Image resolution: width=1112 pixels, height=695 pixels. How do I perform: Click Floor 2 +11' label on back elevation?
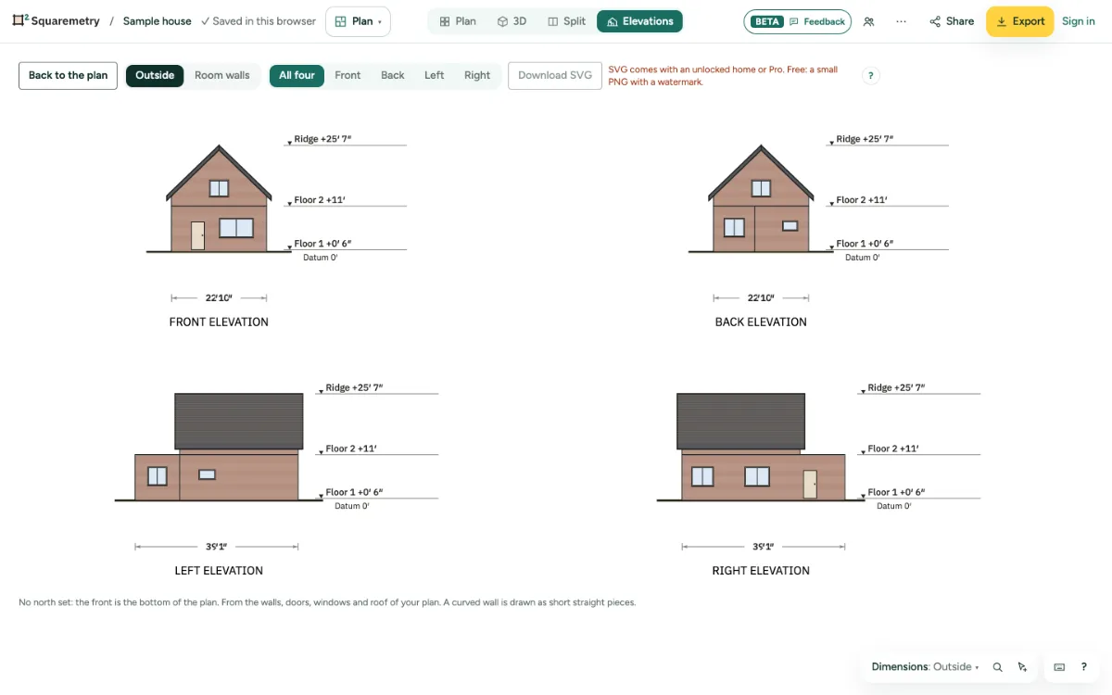(862, 200)
